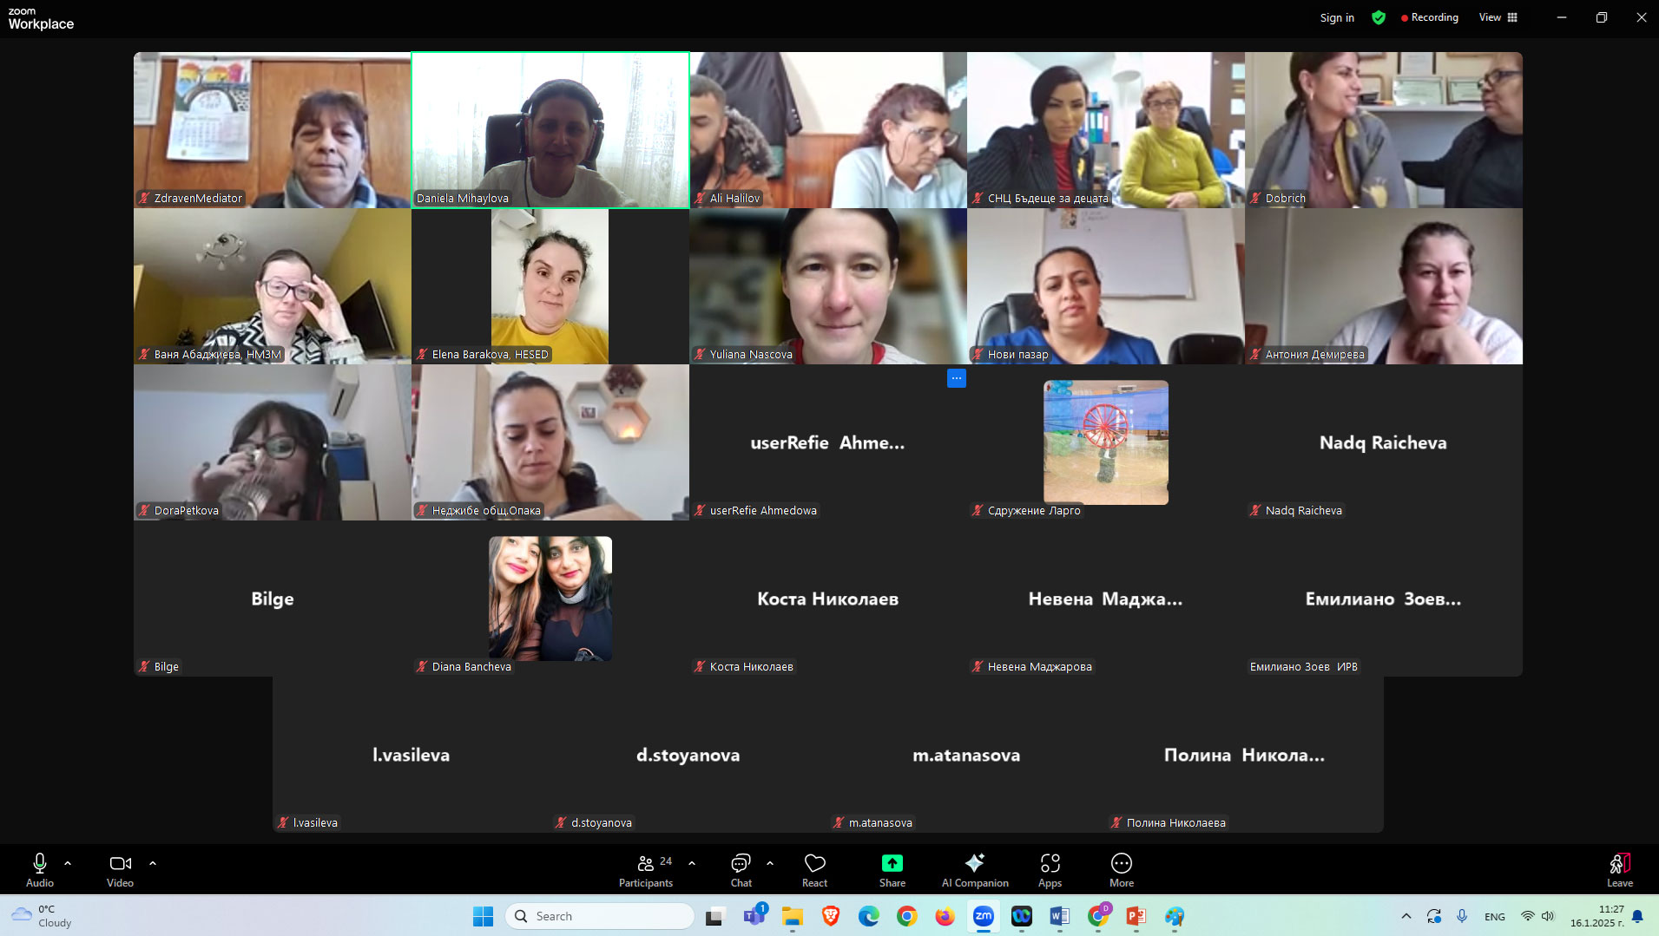This screenshot has height=936, width=1659.
Task: Expand audio options caret next to Audio
Action: click(x=68, y=863)
